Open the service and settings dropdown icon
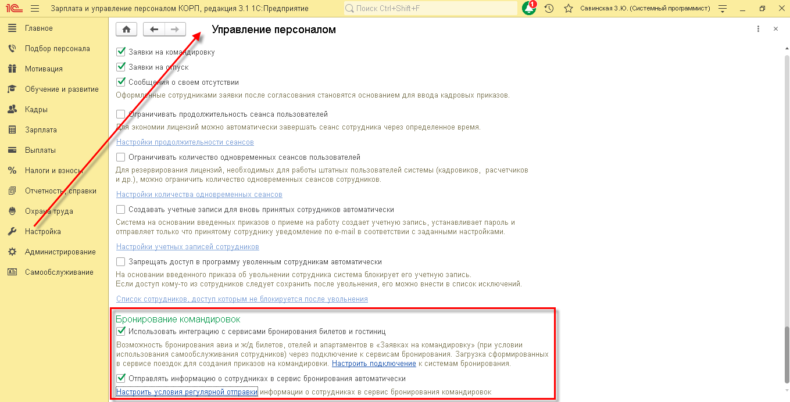 click(x=723, y=9)
